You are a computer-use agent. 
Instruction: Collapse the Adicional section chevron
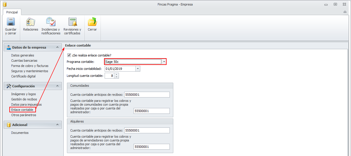coord(57,125)
